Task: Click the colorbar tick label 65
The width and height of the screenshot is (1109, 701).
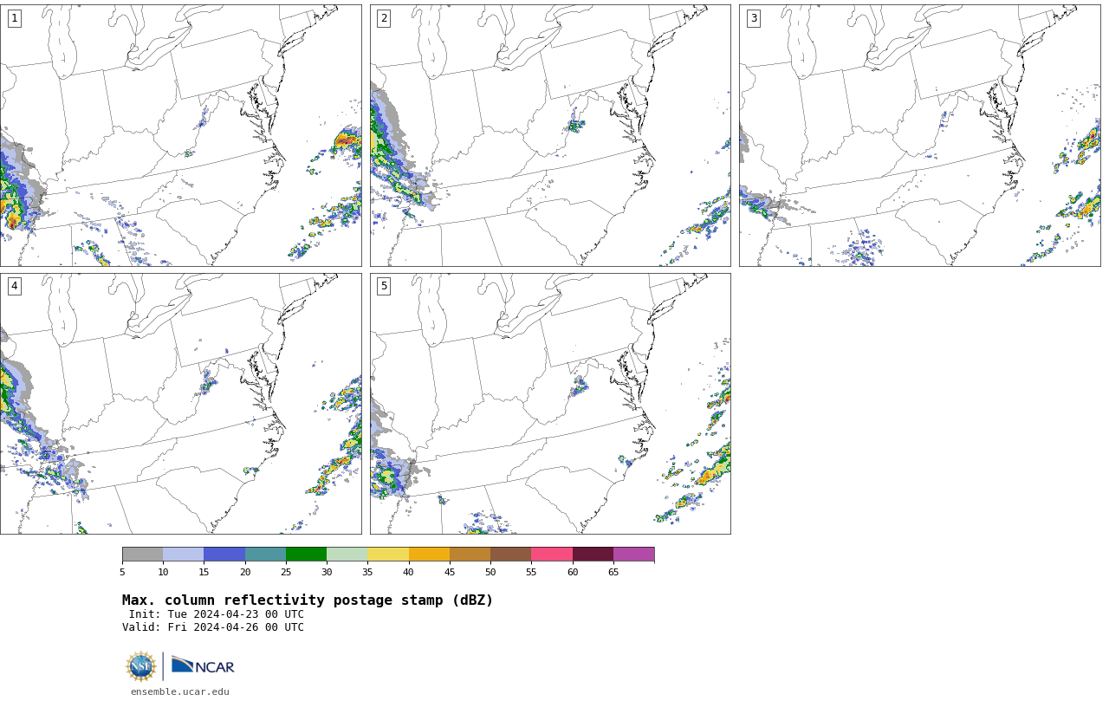Action: [x=613, y=572]
